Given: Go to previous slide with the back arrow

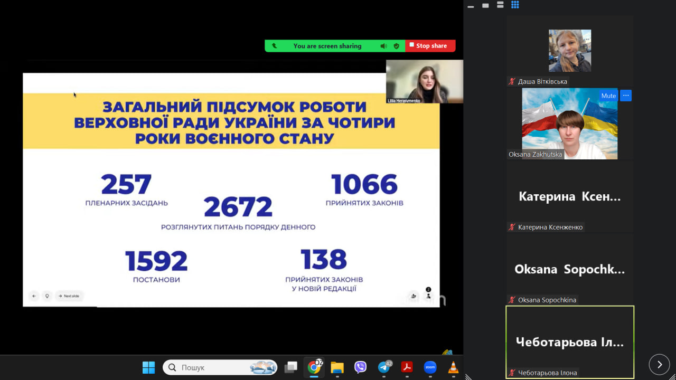Looking at the screenshot, I should click(34, 296).
